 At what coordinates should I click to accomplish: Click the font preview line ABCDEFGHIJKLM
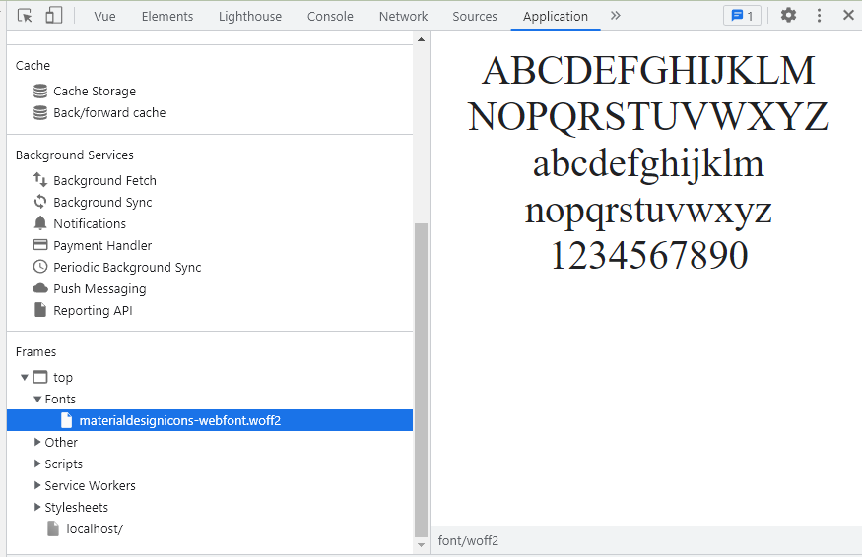pos(648,70)
